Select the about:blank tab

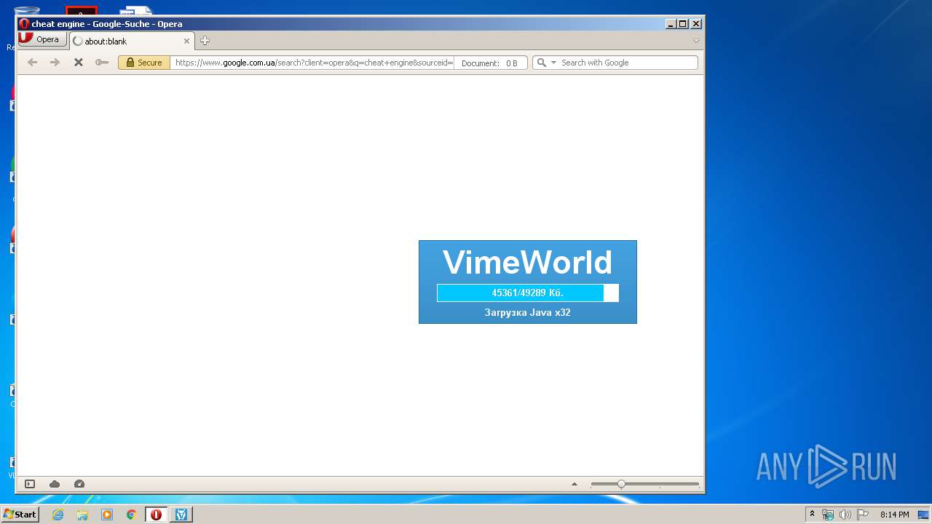pos(131,41)
